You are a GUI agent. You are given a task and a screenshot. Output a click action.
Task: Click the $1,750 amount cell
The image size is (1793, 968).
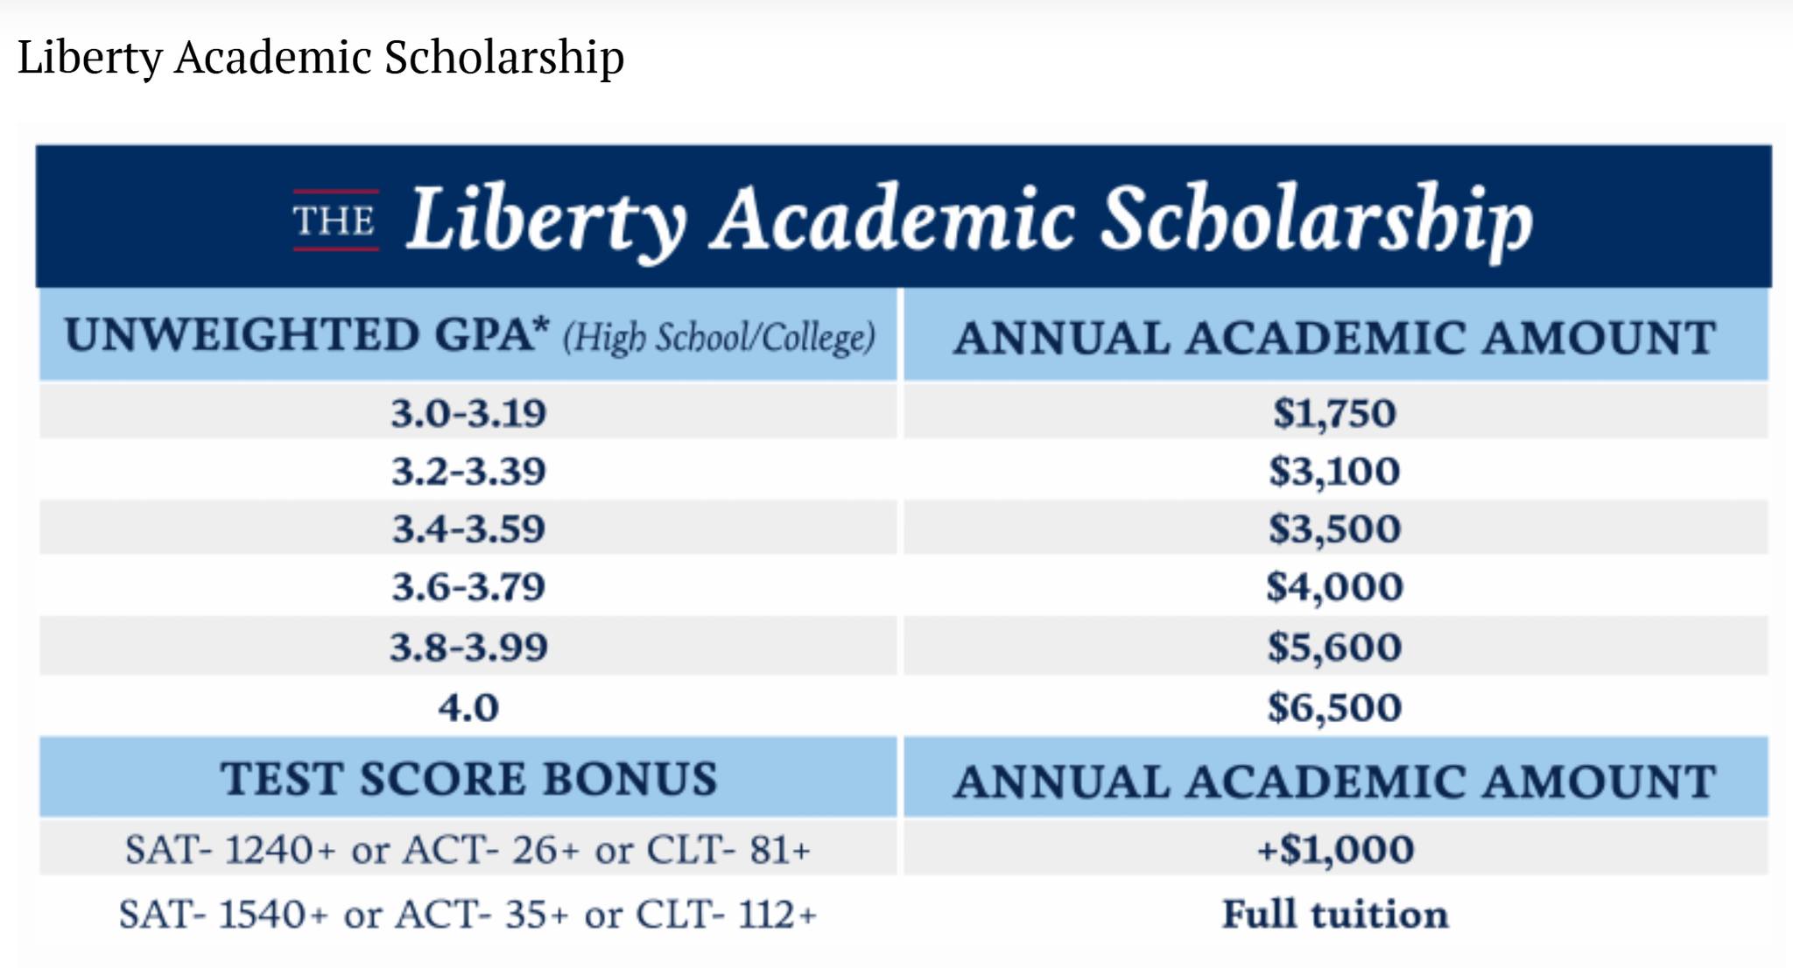1335,412
